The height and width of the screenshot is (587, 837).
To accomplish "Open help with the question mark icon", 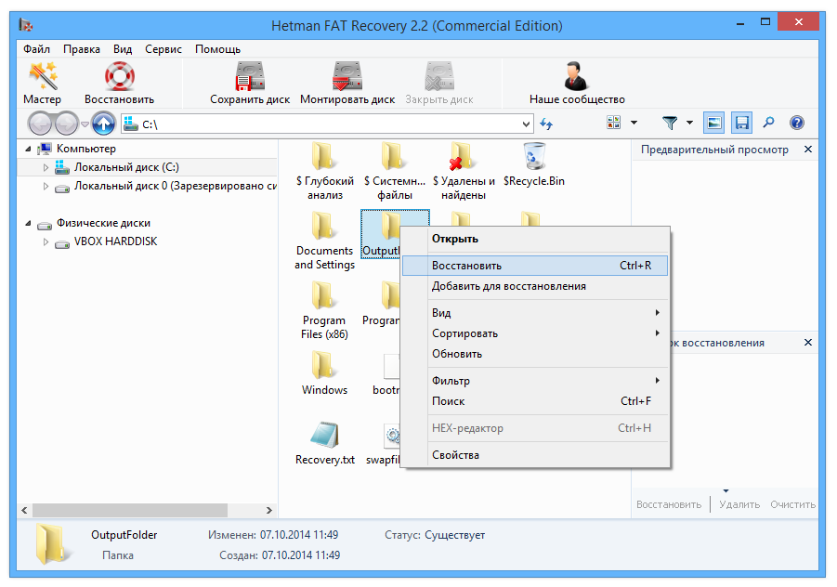I will [796, 124].
